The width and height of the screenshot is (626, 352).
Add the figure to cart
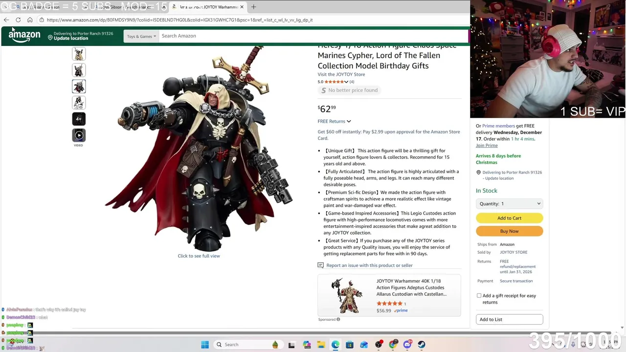(x=510, y=218)
